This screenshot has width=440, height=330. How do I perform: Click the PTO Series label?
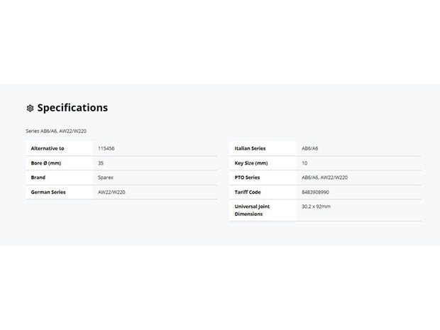[x=247, y=177]
